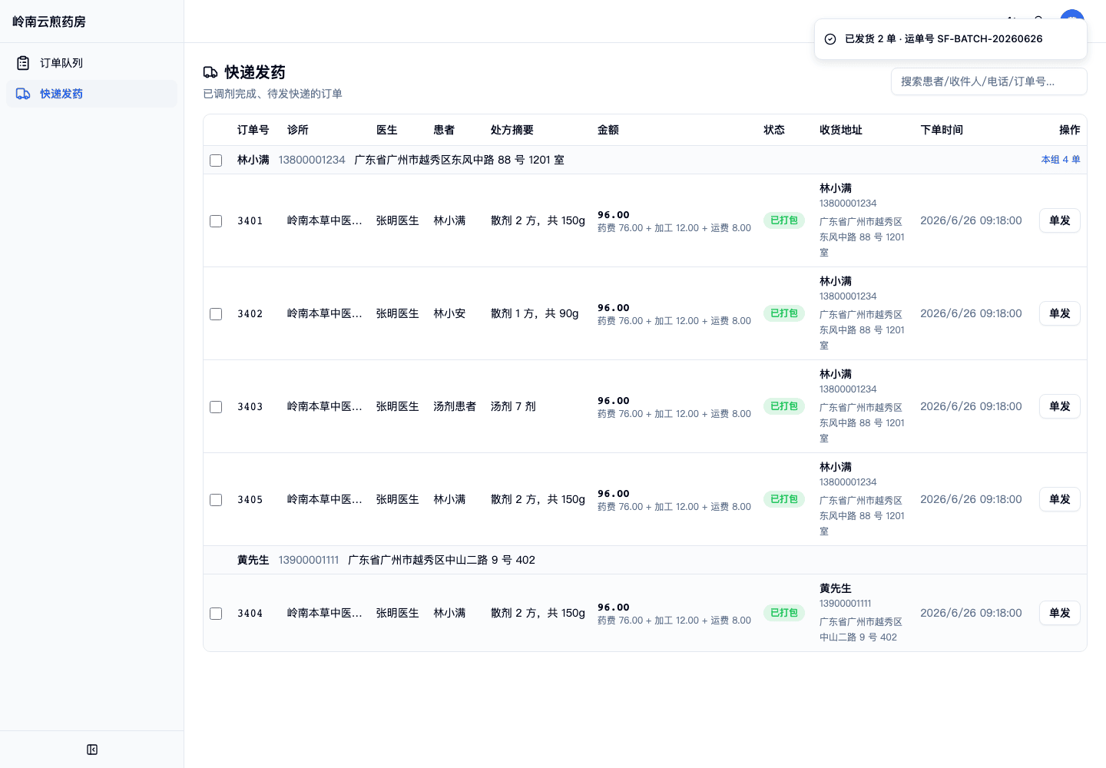The image size is (1106, 768).
Task: Click the 已打包 badge in the 3403 row
Action: point(784,406)
